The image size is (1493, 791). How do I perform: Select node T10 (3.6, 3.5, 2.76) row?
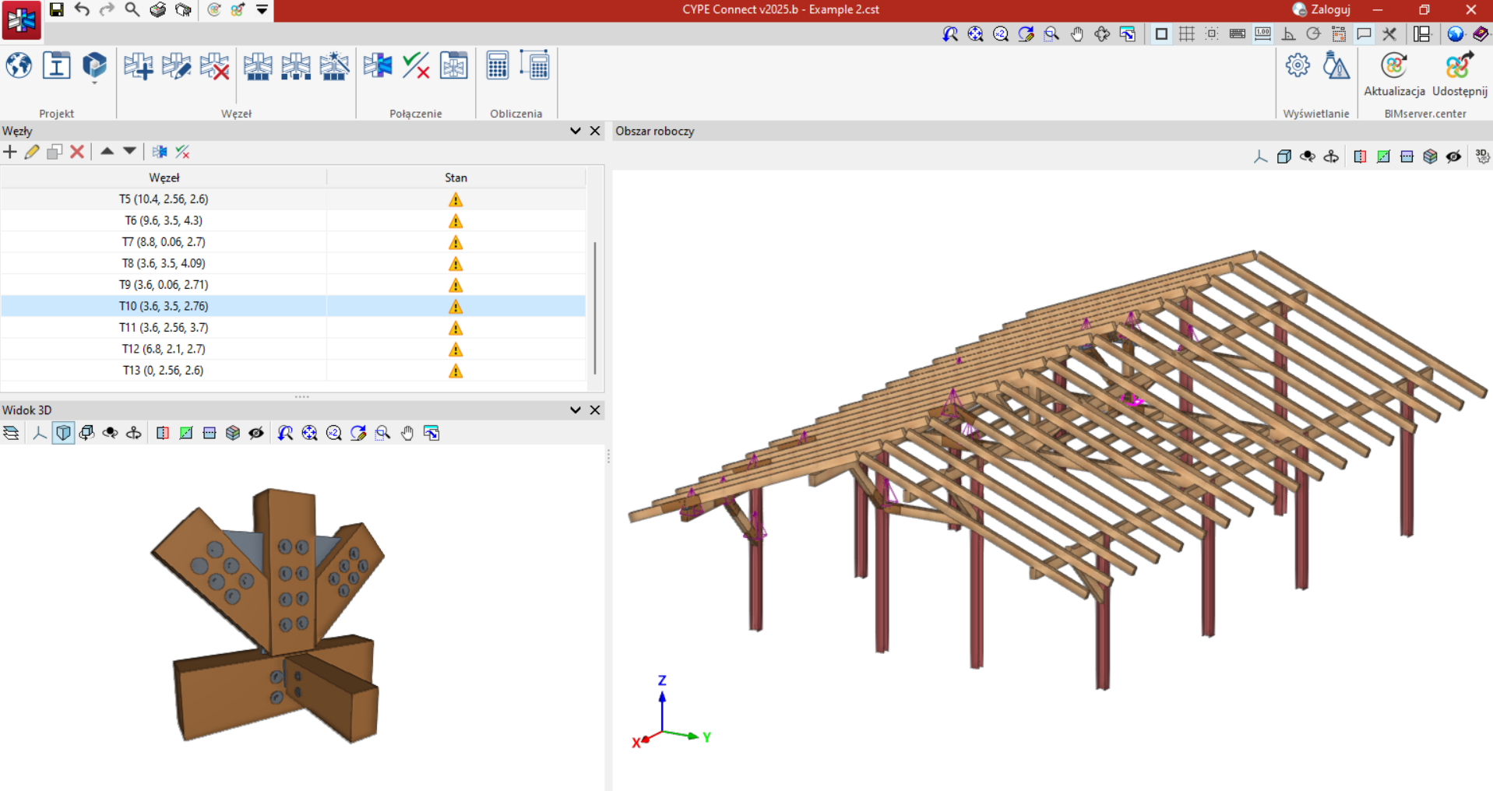[x=164, y=306]
